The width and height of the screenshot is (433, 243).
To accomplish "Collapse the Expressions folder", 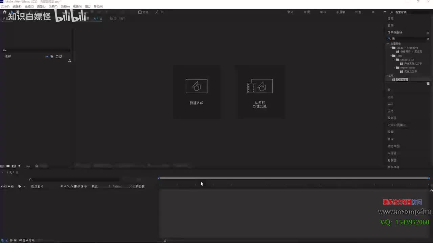I will [x=394, y=67].
